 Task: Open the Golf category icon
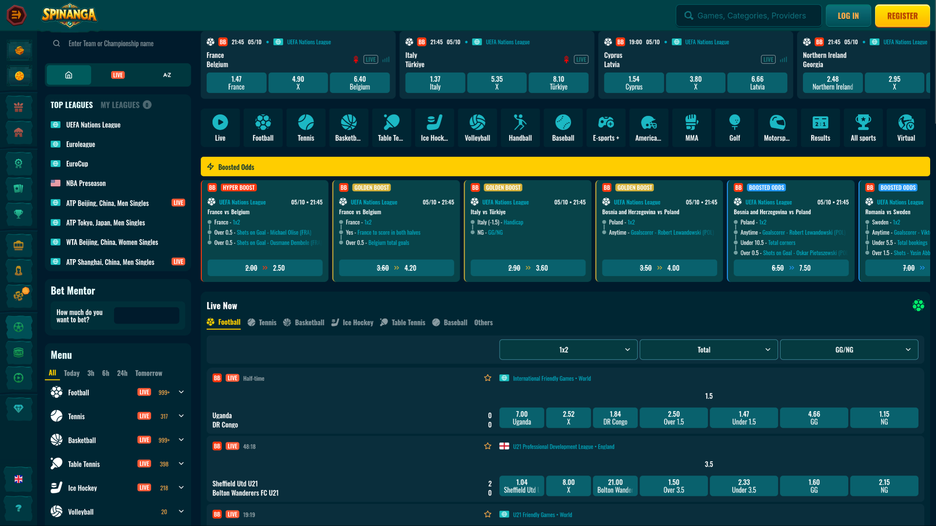(x=735, y=128)
